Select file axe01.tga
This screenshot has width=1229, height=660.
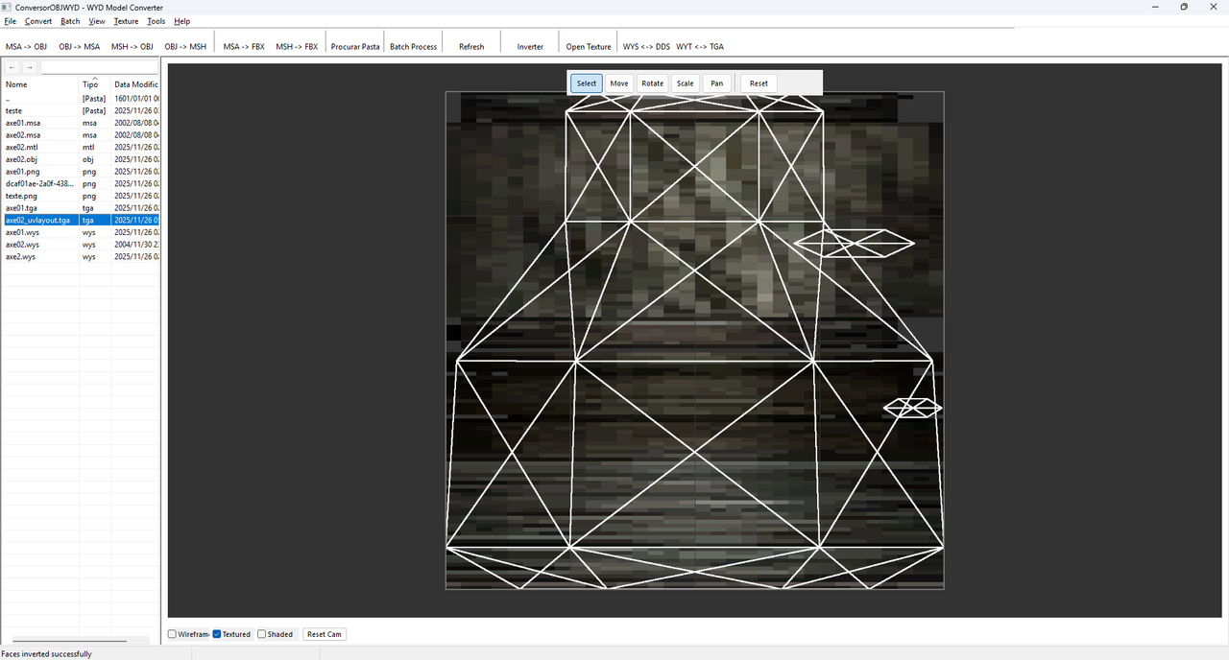81,208
